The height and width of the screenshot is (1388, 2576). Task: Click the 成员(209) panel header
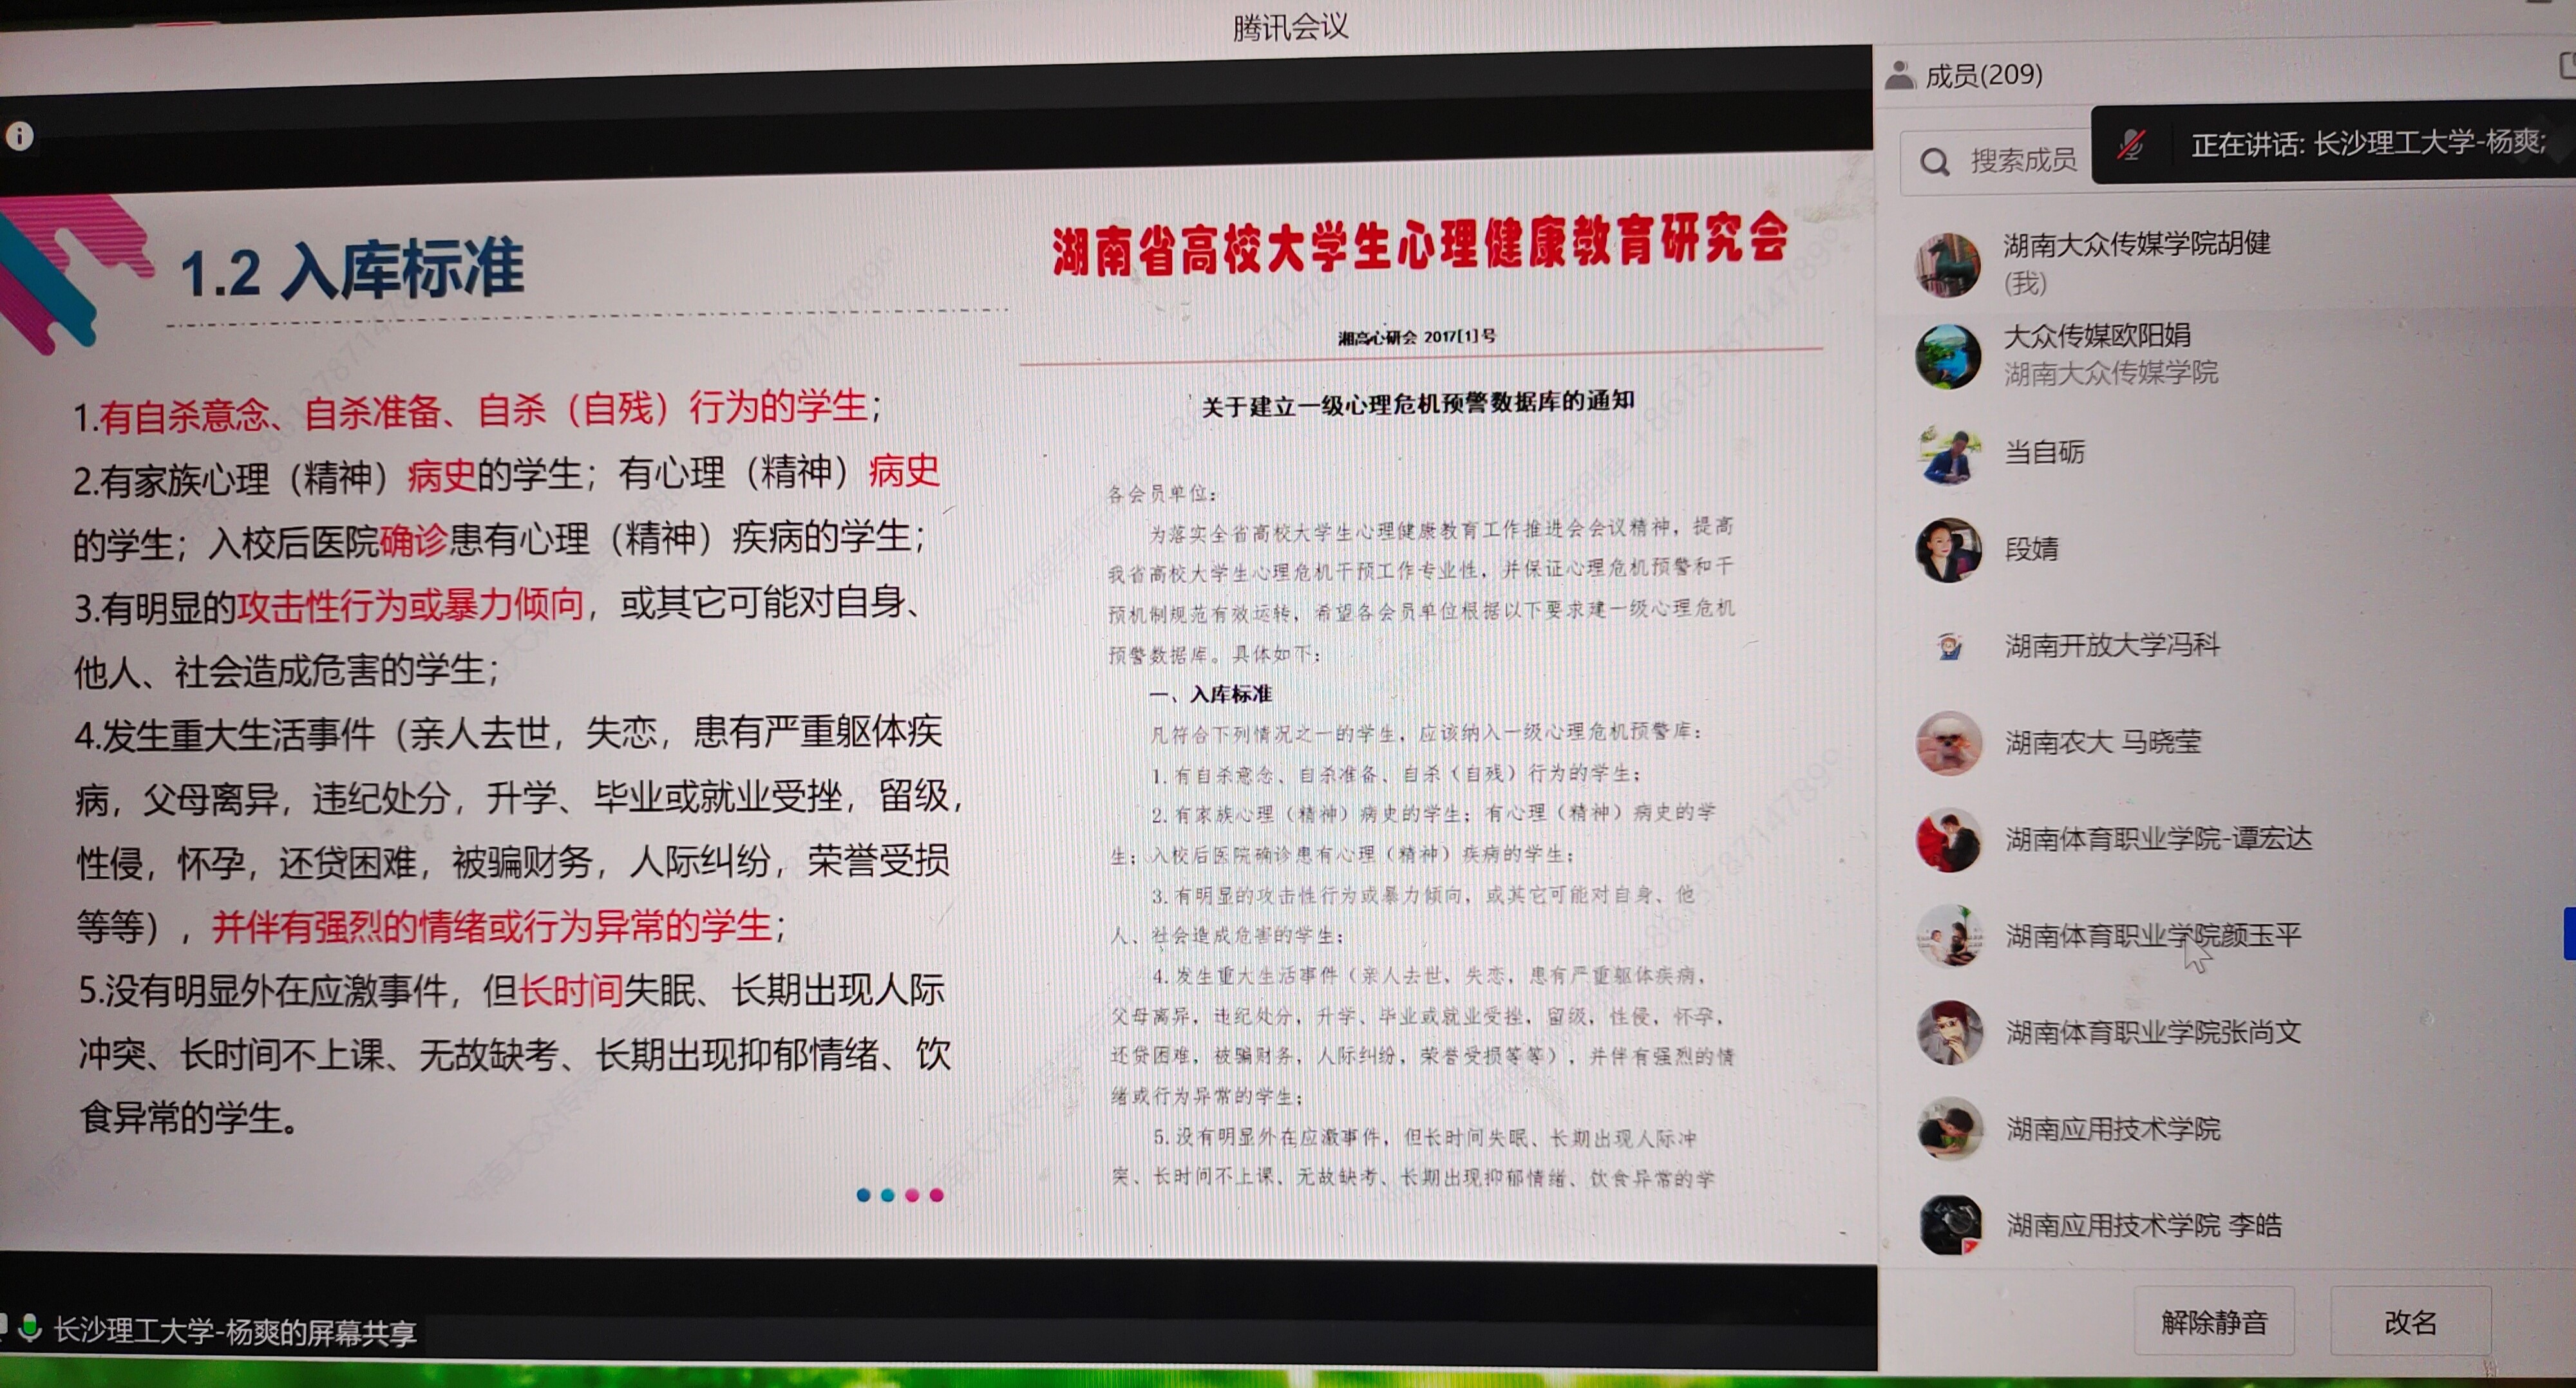pos(1983,75)
